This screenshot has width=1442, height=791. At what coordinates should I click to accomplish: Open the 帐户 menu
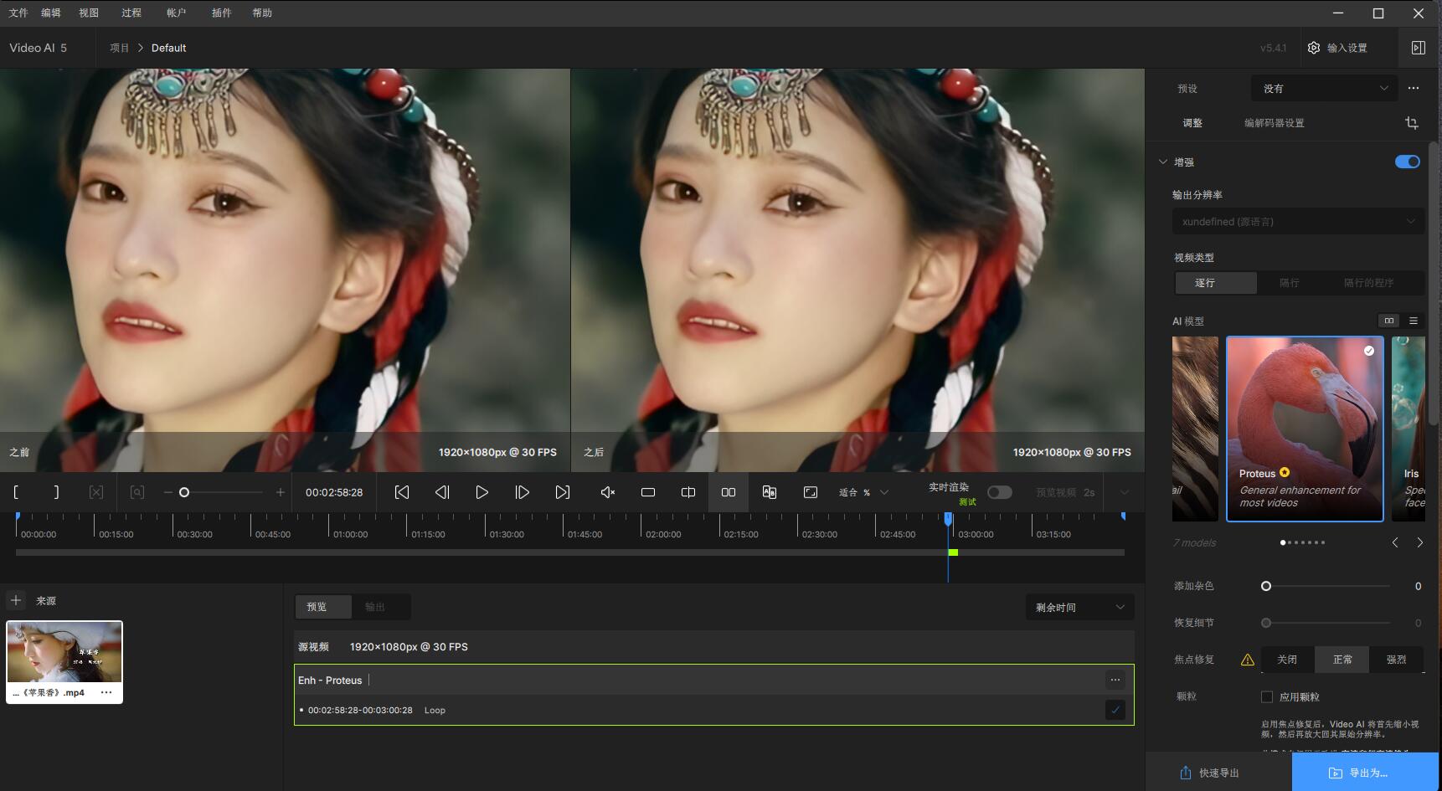(176, 13)
